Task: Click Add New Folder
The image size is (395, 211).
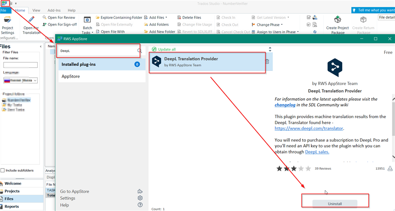Action: click(159, 32)
